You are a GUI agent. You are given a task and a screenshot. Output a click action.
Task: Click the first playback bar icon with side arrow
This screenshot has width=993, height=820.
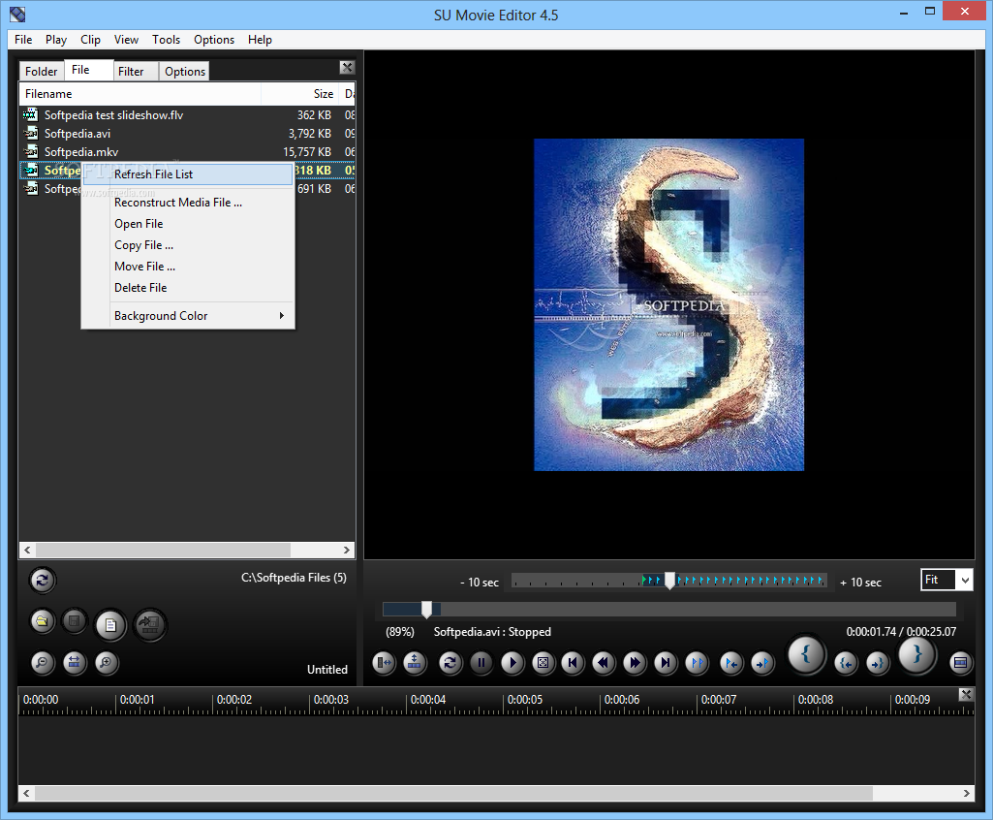384,663
